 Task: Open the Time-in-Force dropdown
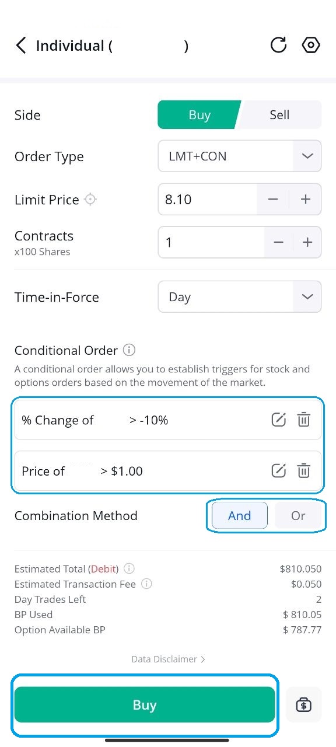point(239,296)
